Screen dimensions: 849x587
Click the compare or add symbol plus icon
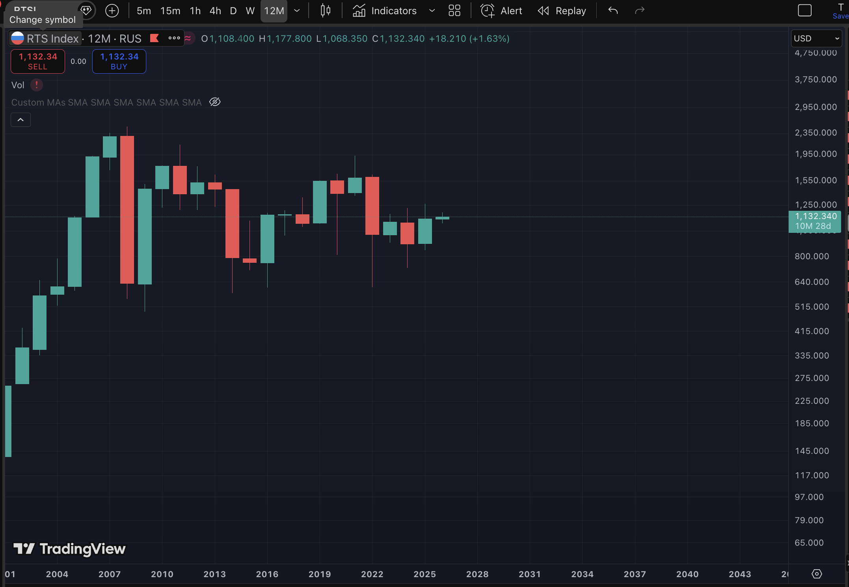112,11
